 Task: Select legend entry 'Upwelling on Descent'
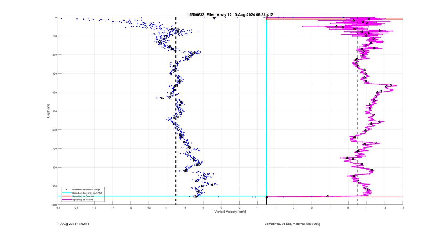[x=82, y=196]
